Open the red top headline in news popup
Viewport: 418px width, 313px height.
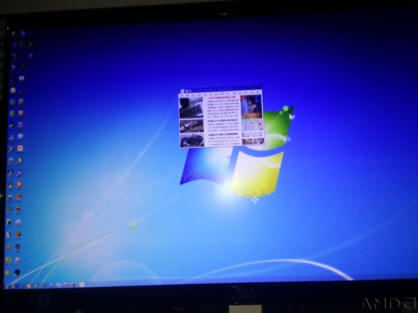222,98
